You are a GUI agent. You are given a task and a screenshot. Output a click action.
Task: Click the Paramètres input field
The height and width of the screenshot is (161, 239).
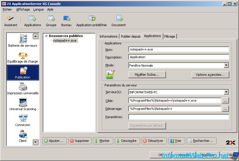(178, 117)
